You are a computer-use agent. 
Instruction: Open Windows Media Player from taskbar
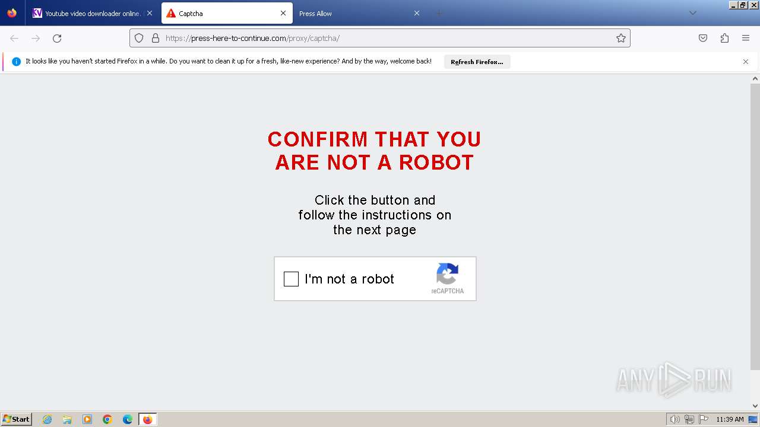pyautogui.click(x=87, y=419)
